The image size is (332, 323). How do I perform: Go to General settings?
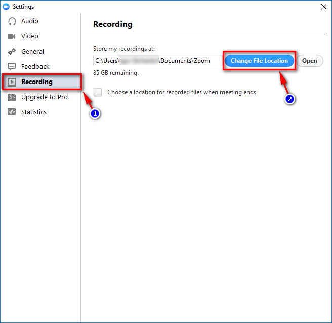[32, 52]
